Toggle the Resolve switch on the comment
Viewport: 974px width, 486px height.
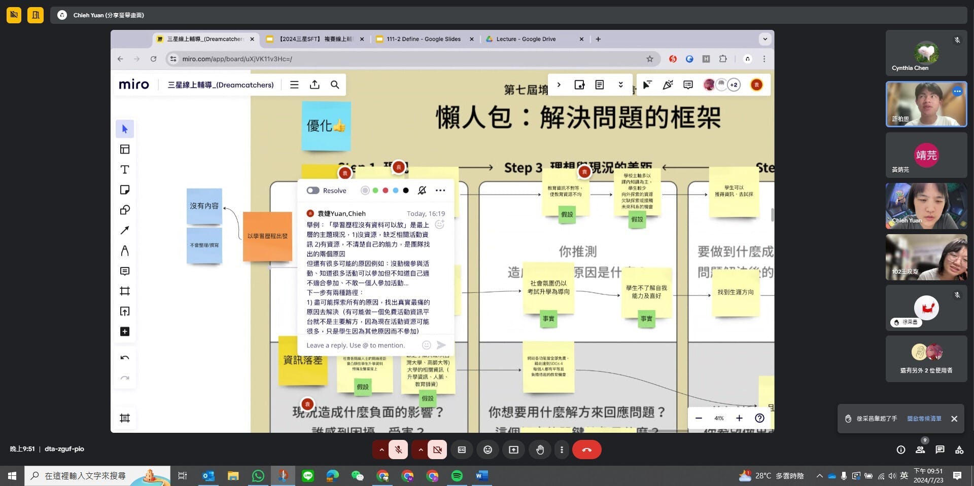pos(313,191)
